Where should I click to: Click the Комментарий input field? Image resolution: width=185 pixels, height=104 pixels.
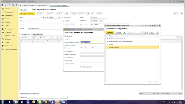(x=48, y=97)
